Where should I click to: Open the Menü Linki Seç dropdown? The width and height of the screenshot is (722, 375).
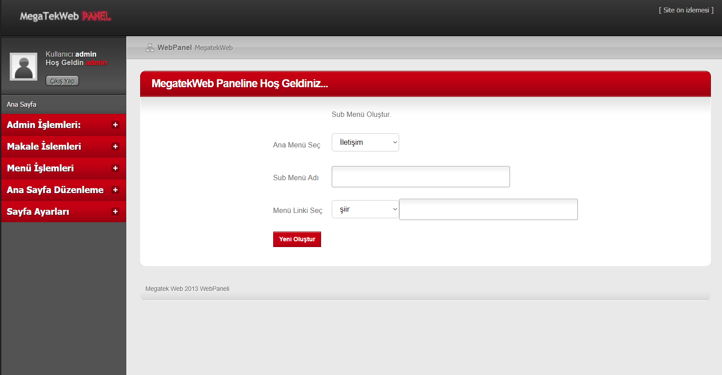[365, 209]
